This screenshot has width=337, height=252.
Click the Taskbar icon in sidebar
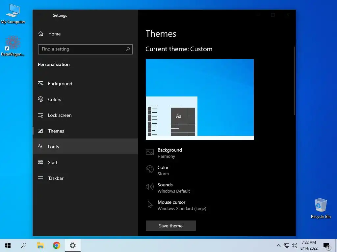[x=40, y=178]
